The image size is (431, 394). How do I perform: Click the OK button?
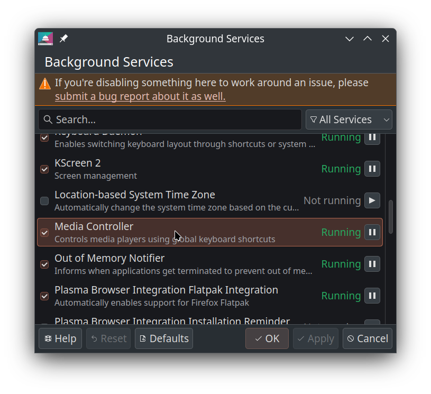[267, 338]
